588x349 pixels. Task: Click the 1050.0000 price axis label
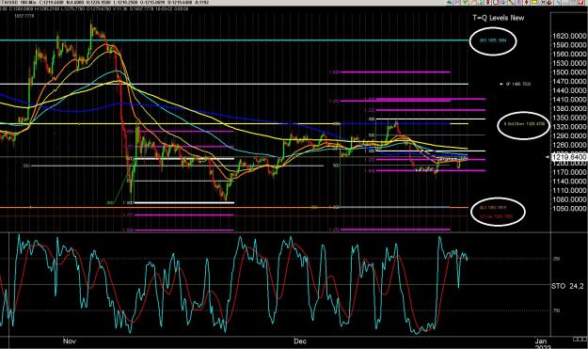click(x=569, y=209)
